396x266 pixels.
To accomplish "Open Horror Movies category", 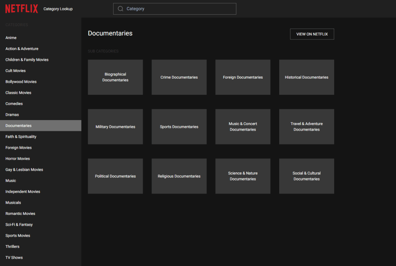I will coord(17,159).
